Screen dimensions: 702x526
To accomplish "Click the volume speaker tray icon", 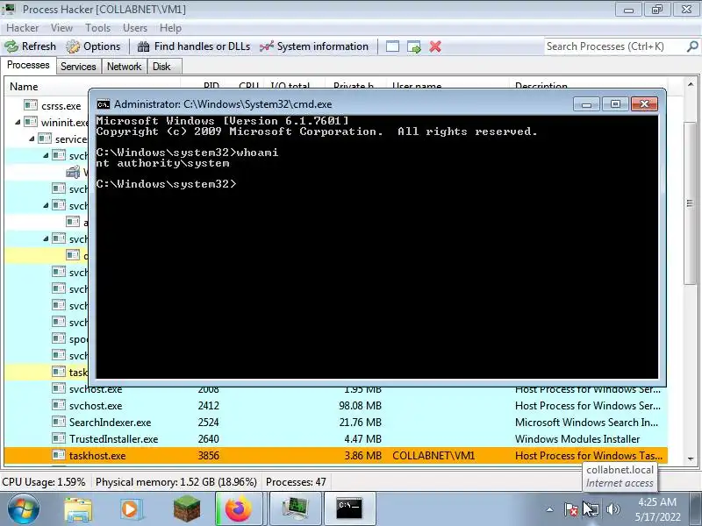I will click(x=612, y=509).
